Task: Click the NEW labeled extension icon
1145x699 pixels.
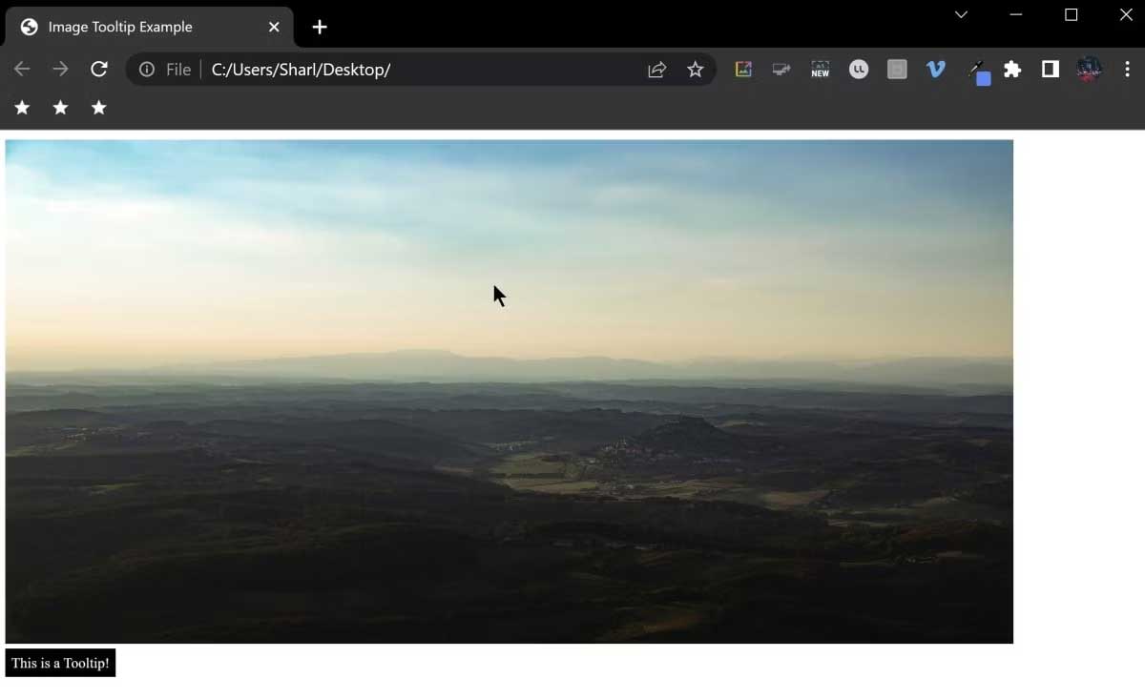Action: 820,69
